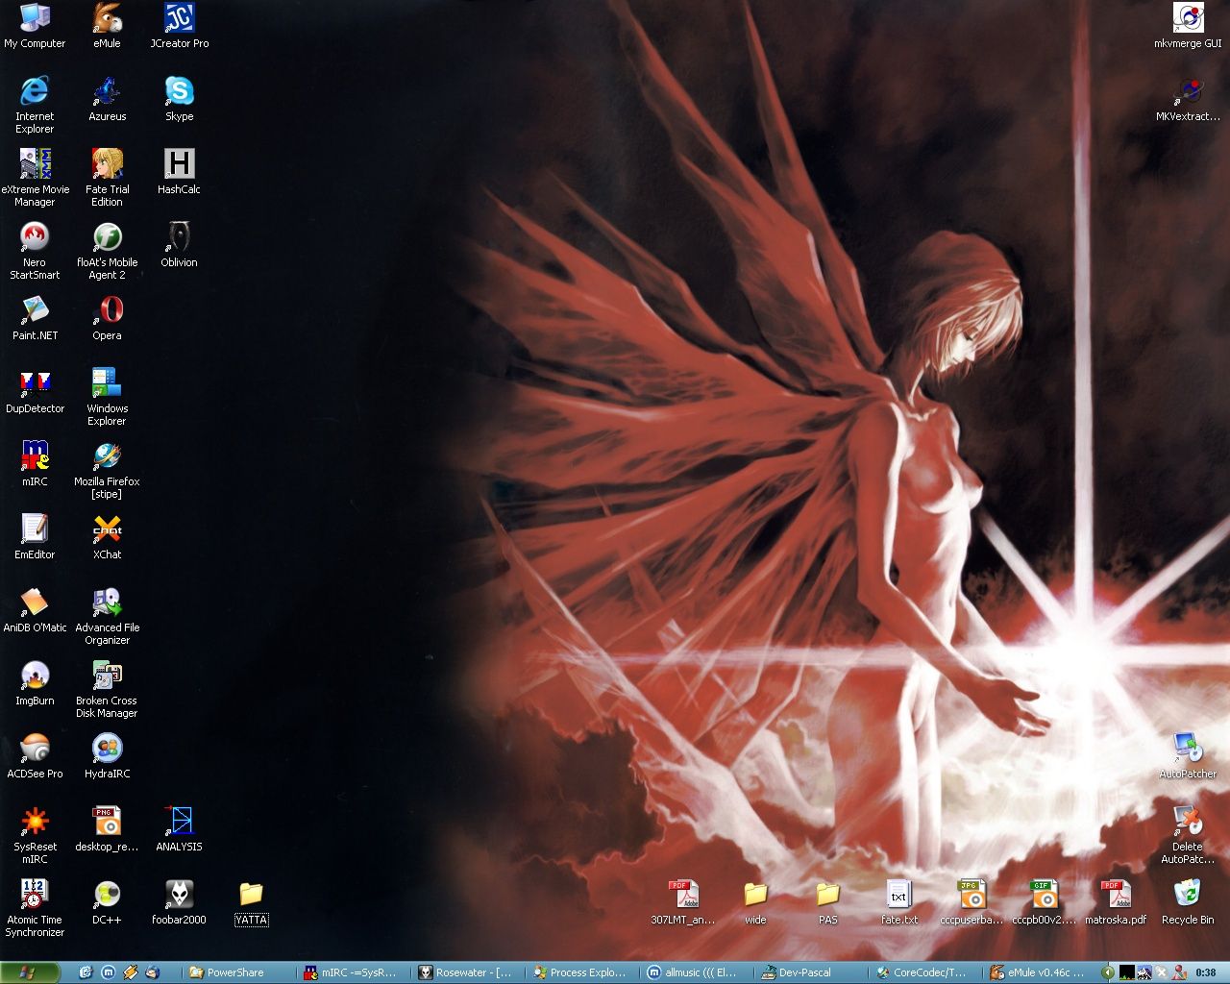Open the CPU graph tray icon
The width and height of the screenshot is (1230, 984).
tap(1127, 972)
